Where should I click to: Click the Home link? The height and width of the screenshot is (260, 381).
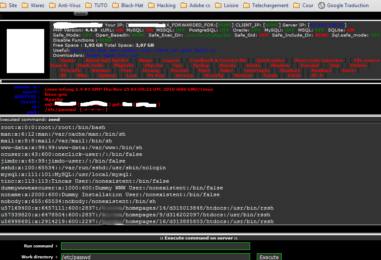coord(67,60)
